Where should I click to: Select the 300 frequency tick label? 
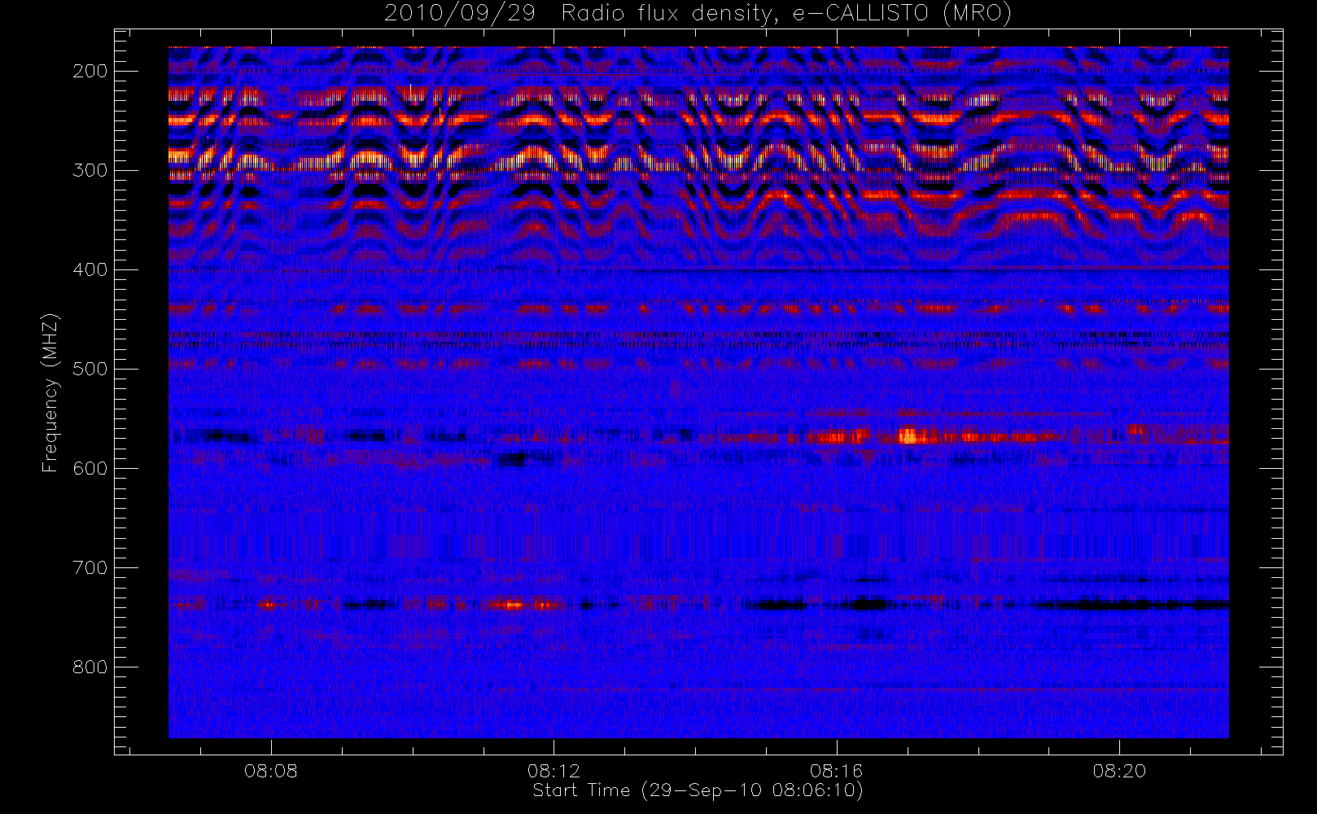pyautogui.click(x=90, y=170)
